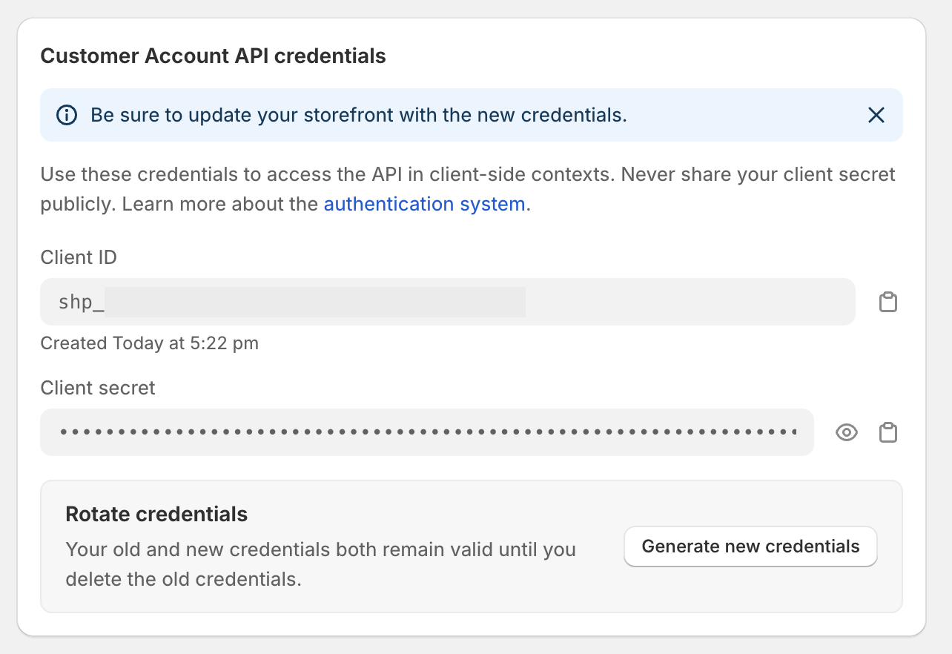Viewport: 952px width, 654px height.
Task: Click the "Use these credentials" sentence
Action: (x=328, y=174)
